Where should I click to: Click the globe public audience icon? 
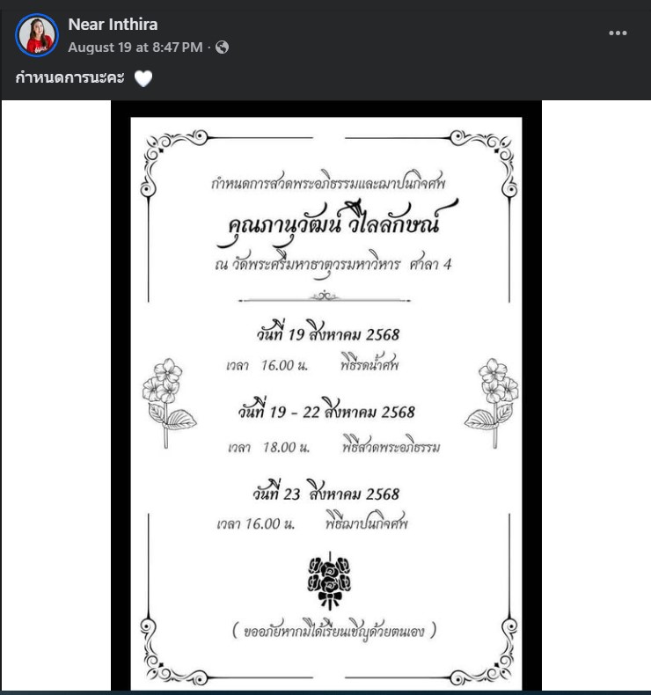(x=222, y=48)
